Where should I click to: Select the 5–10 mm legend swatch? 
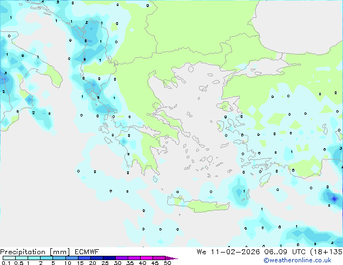59,258
